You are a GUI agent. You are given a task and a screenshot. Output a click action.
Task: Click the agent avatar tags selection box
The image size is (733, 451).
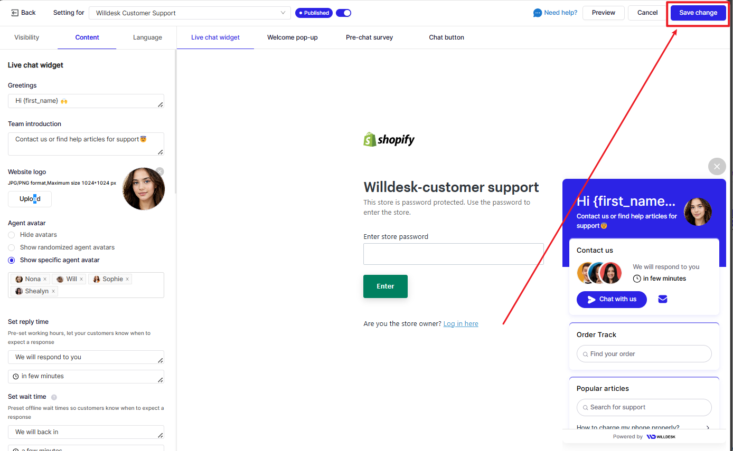(x=86, y=285)
